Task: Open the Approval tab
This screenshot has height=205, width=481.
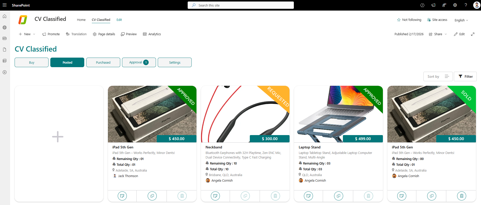Action: point(139,62)
